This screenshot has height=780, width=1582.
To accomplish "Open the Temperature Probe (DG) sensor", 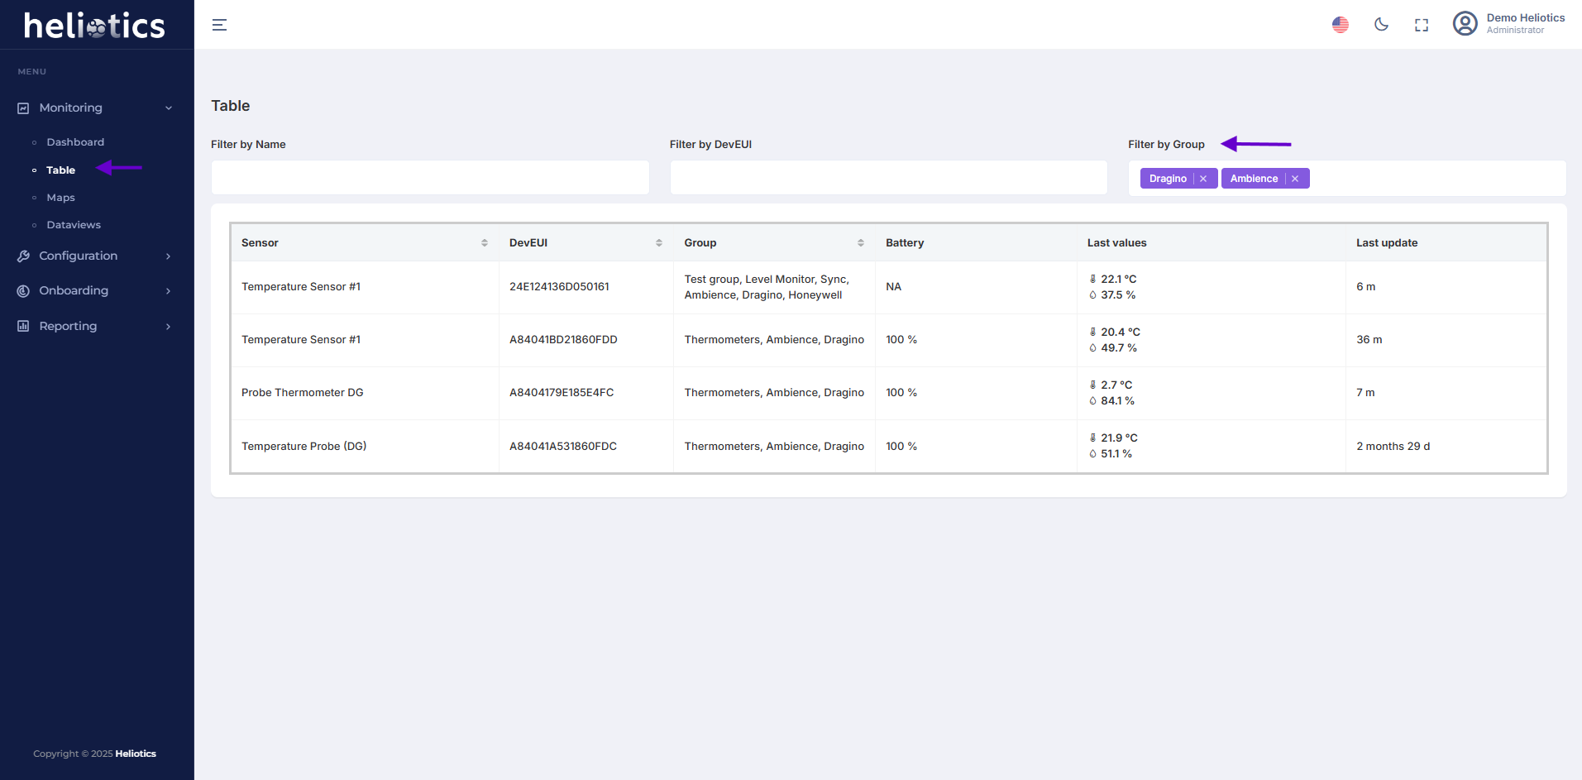I will pos(304,447).
